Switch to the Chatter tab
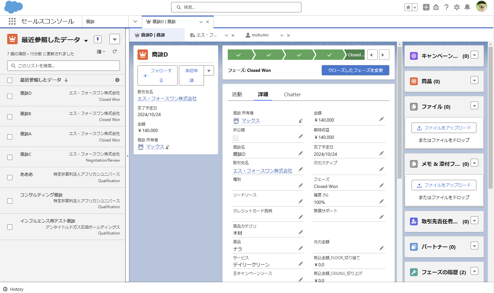Screen dimensions: 494x293 (292, 94)
